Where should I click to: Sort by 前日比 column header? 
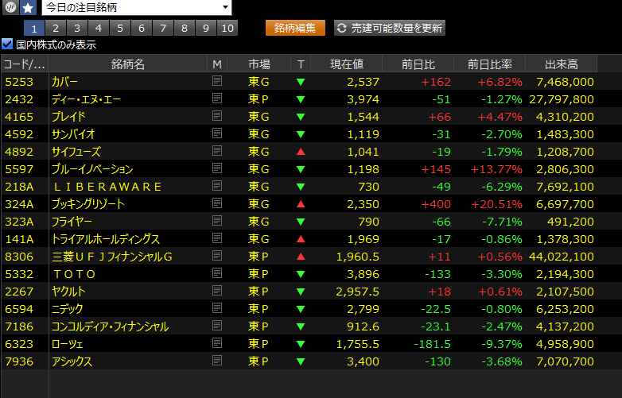click(418, 64)
